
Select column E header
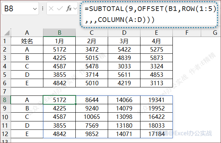156,33
